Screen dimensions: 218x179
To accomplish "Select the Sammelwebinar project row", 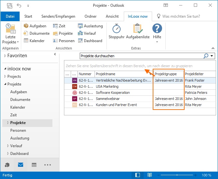I will click(140, 99).
